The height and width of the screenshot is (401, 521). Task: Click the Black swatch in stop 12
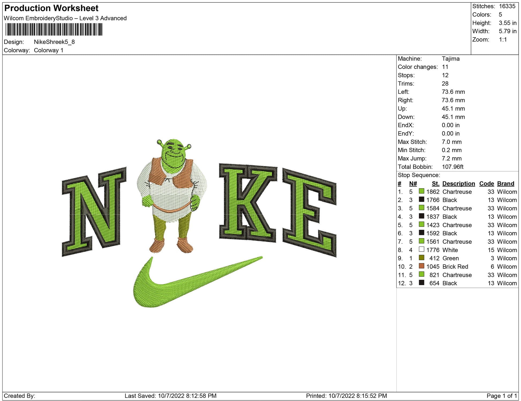[x=421, y=283]
